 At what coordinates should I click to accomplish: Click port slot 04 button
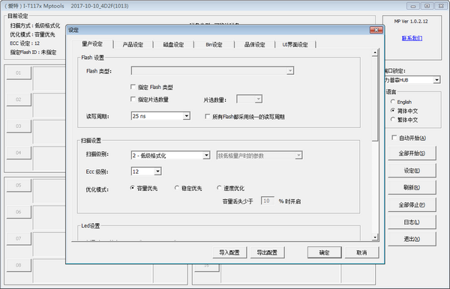click(x=19, y=153)
